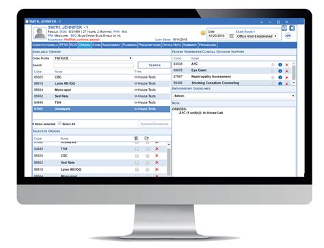Remove Nephropathy Assessment reminder with red X
The width and height of the screenshot is (324, 248).
click(287, 77)
